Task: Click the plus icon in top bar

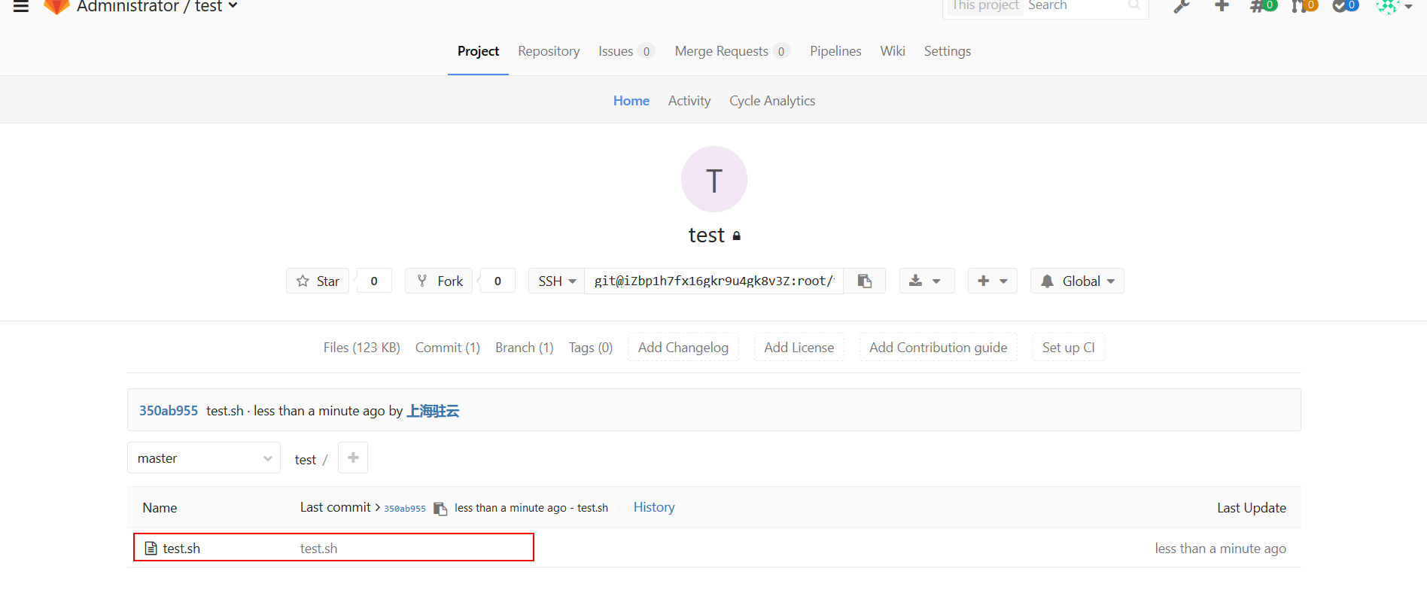Action: (1222, 6)
